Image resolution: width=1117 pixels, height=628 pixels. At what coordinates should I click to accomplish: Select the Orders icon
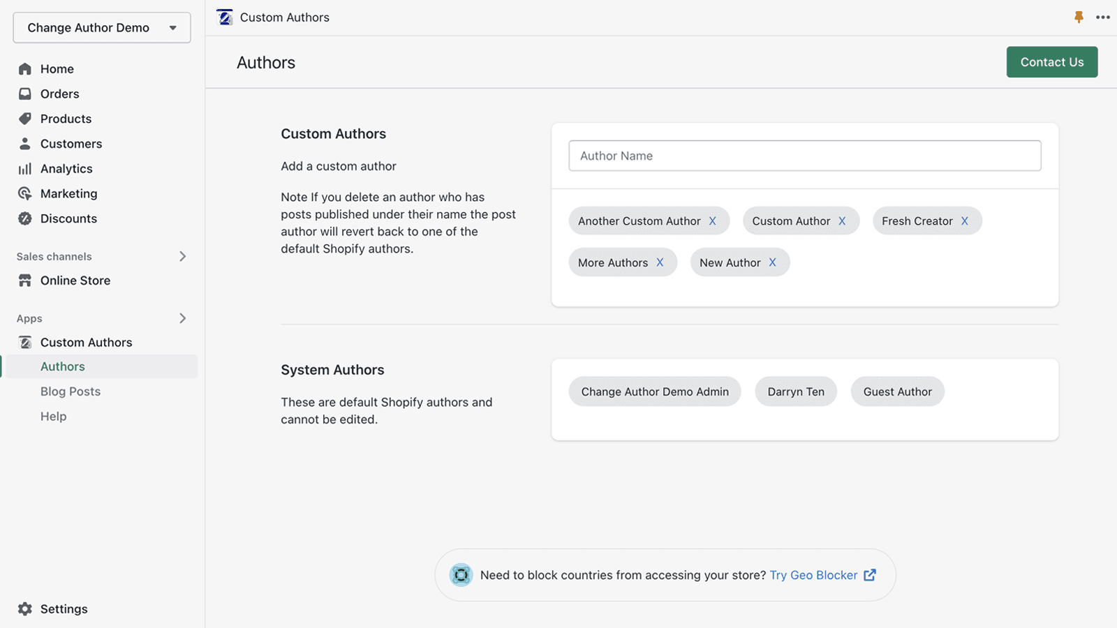[x=25, y=94]
